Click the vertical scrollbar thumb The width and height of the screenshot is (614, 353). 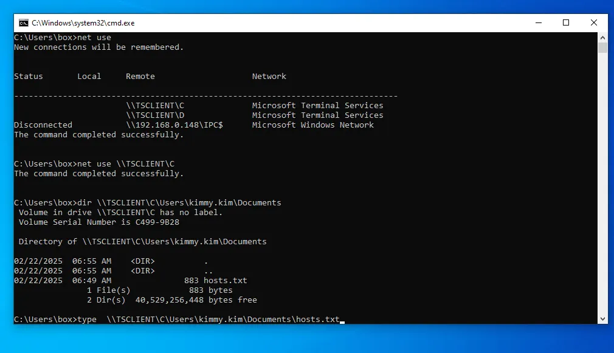coord(602,48)
